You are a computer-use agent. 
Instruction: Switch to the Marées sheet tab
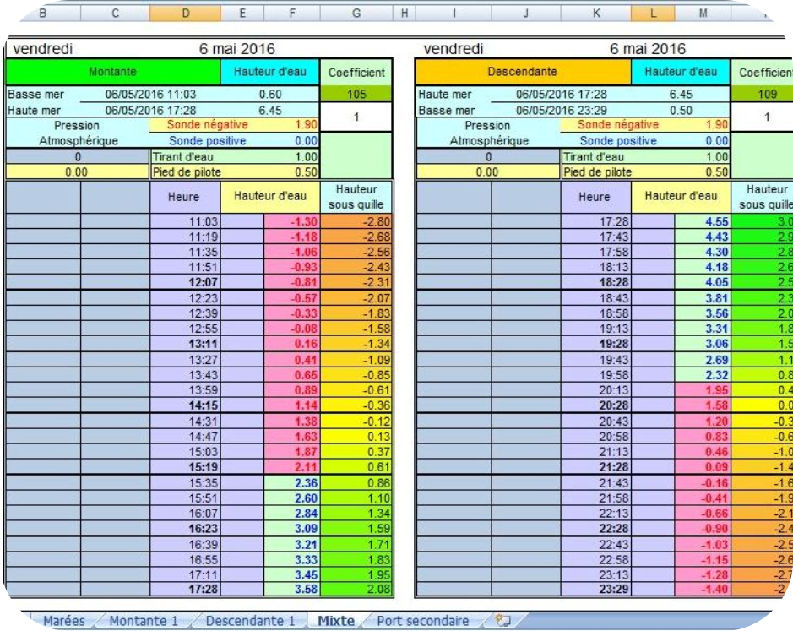[63, 621]
